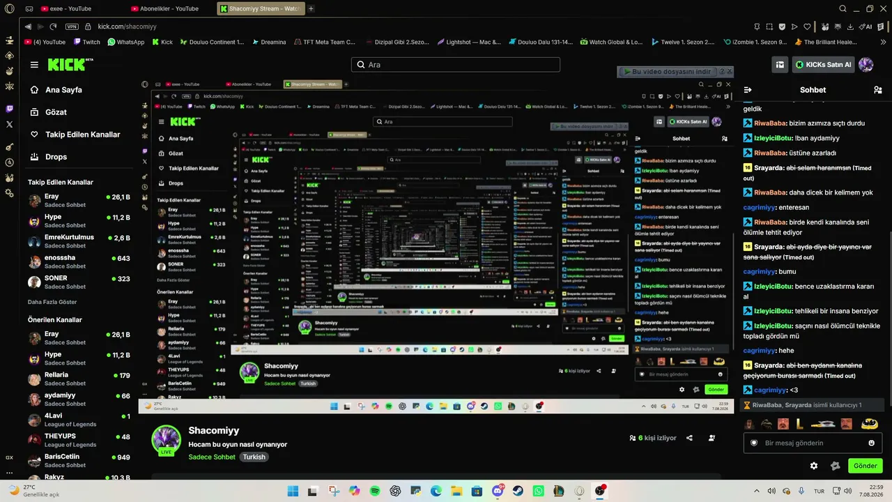Open Twitch from the browser sidebar

tap(9, 109)
